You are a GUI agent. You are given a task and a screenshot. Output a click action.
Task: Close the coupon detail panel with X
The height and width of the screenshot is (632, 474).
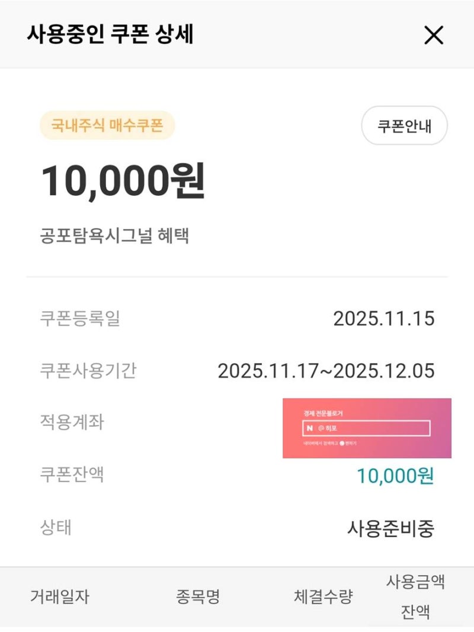pyautogui.click(x=434, y=36)
